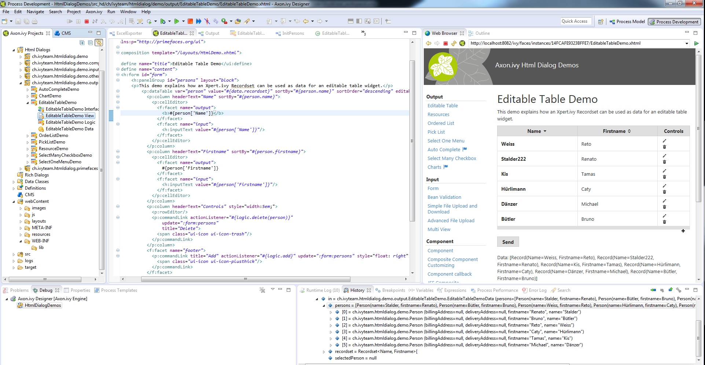Expand person entry [0] Stalder in History
This screenshot has width=705, height=365.
tap(331, 312)
